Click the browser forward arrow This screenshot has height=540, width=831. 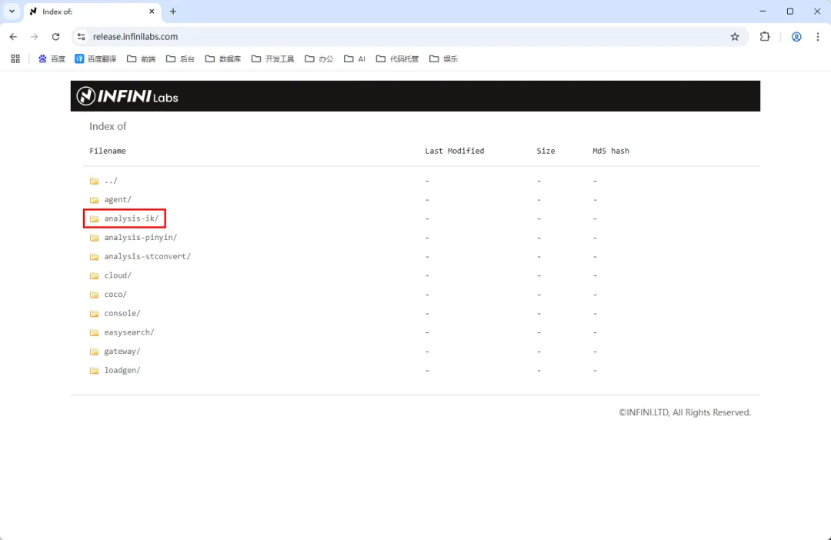pyautogui.click(x=35, y=37)
